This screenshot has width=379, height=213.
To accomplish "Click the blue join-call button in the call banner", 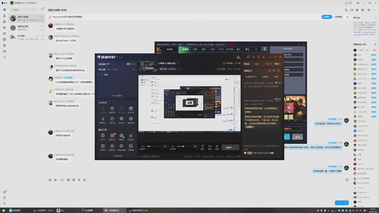I will 326,17.
